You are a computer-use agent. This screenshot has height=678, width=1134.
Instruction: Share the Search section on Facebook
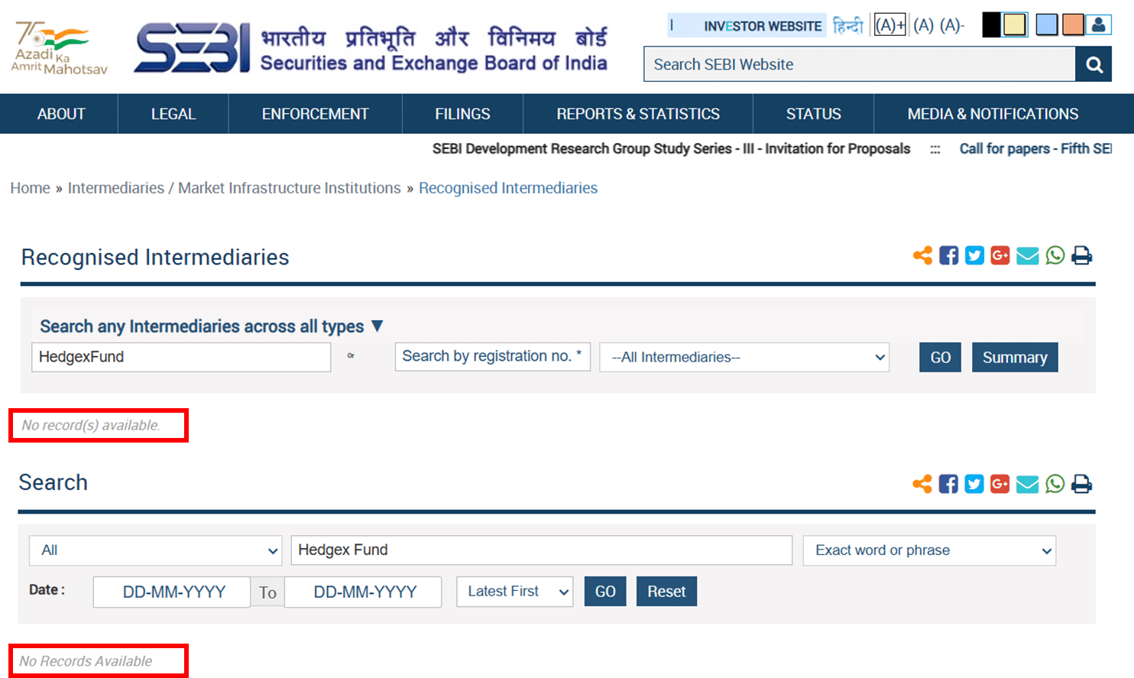coord(948,484)
